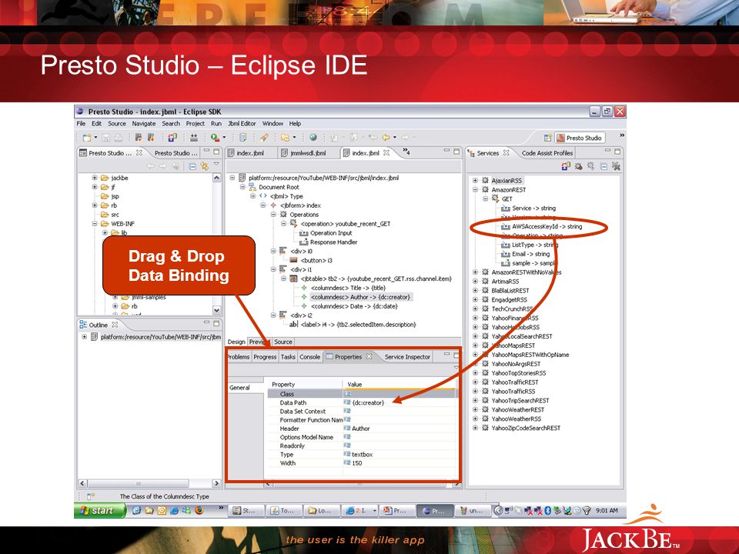Click the Header value Author
The width and height of the screenshot is (739, 554).
click(360, 429)
